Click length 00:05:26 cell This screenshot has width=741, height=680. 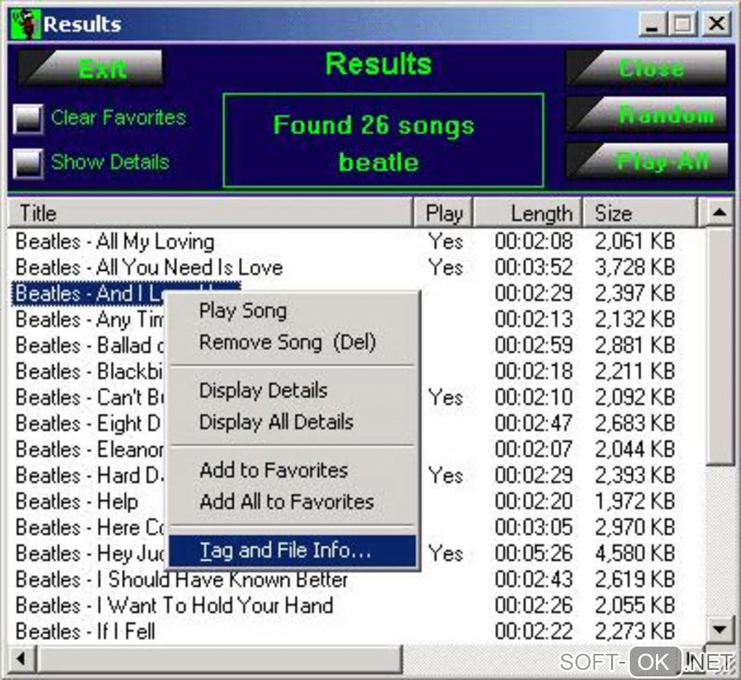tap(533, 554)
